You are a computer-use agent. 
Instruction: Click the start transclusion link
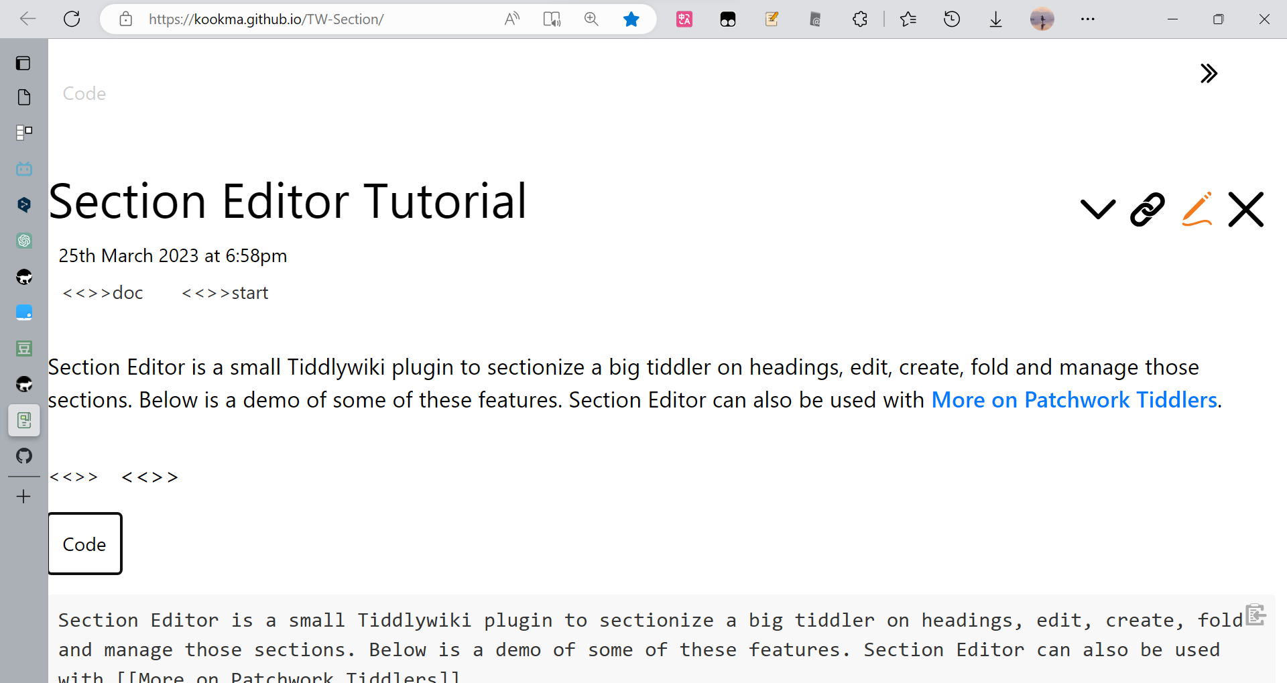coord(225,293)
